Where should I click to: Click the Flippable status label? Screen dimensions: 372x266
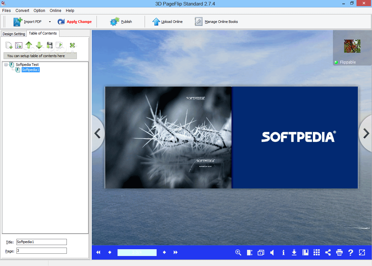(347, 62)
